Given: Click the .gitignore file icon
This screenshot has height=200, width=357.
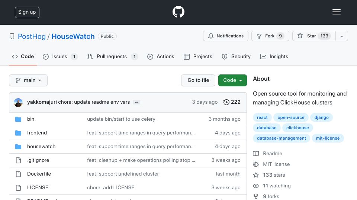Looking at the screenshot, I should 18,160.
